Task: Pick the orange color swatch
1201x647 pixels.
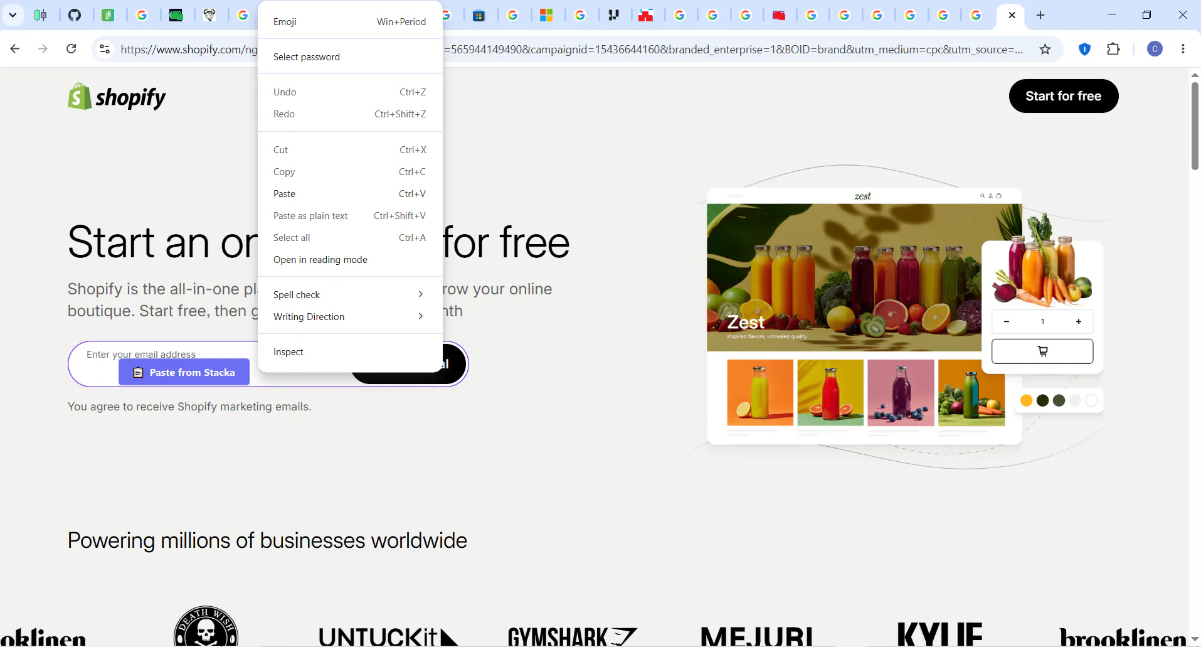Action: pos(1026,400)
